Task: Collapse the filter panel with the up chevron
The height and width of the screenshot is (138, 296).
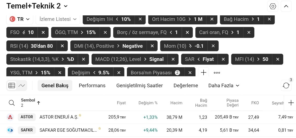Action: tap(286, 6)
